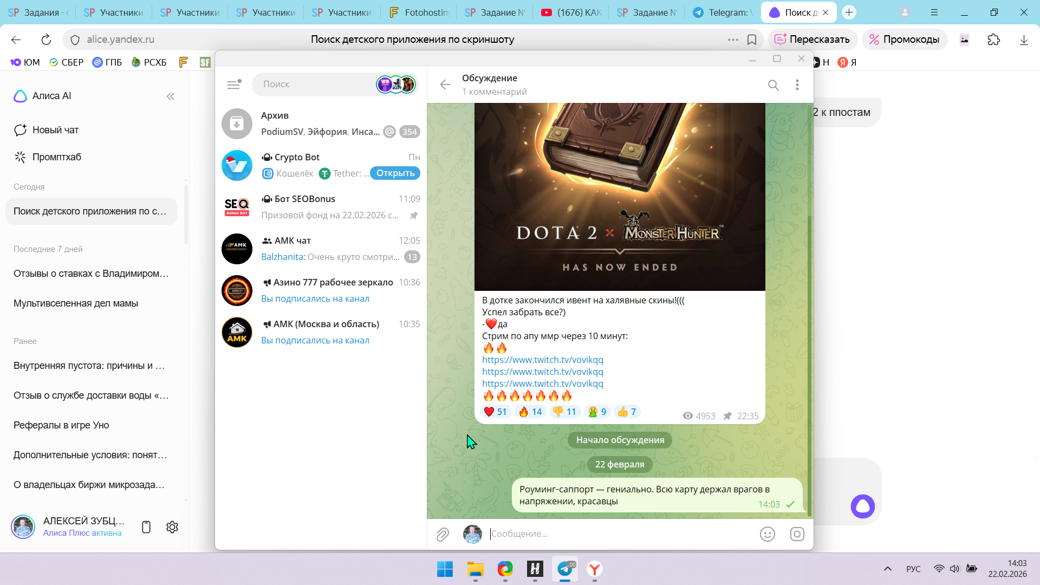Bookmark the page in address bar
Image resolution: width=1040 pixels, height=585 pixels.
(x=752, y=40)
